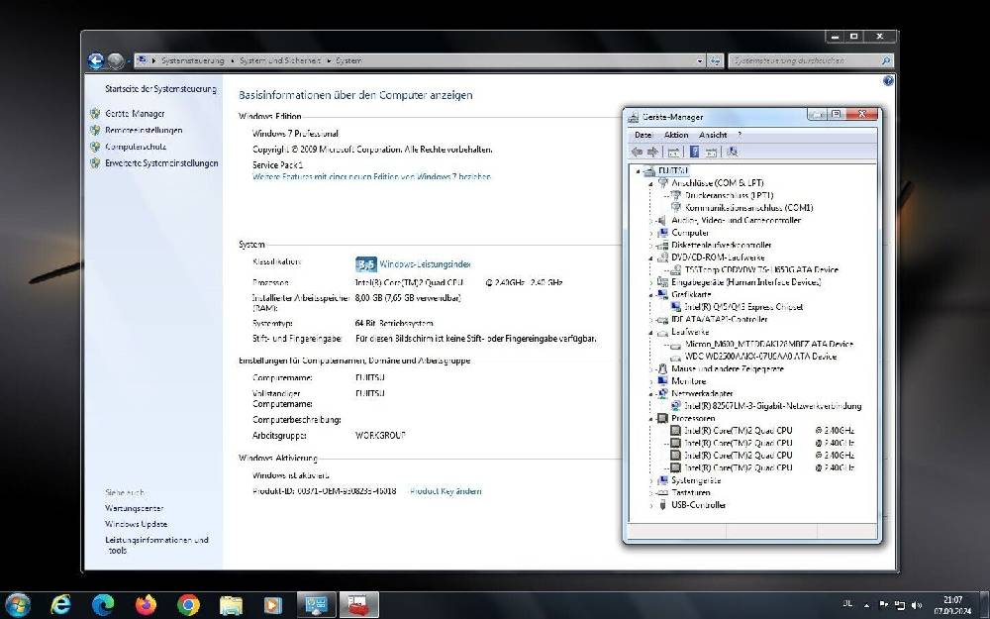Image resolution: width=990 pixels, height=619 pixels.
Task: Go forward in the Geräte-Manager toolbar
Action: [x=652, y=152]
